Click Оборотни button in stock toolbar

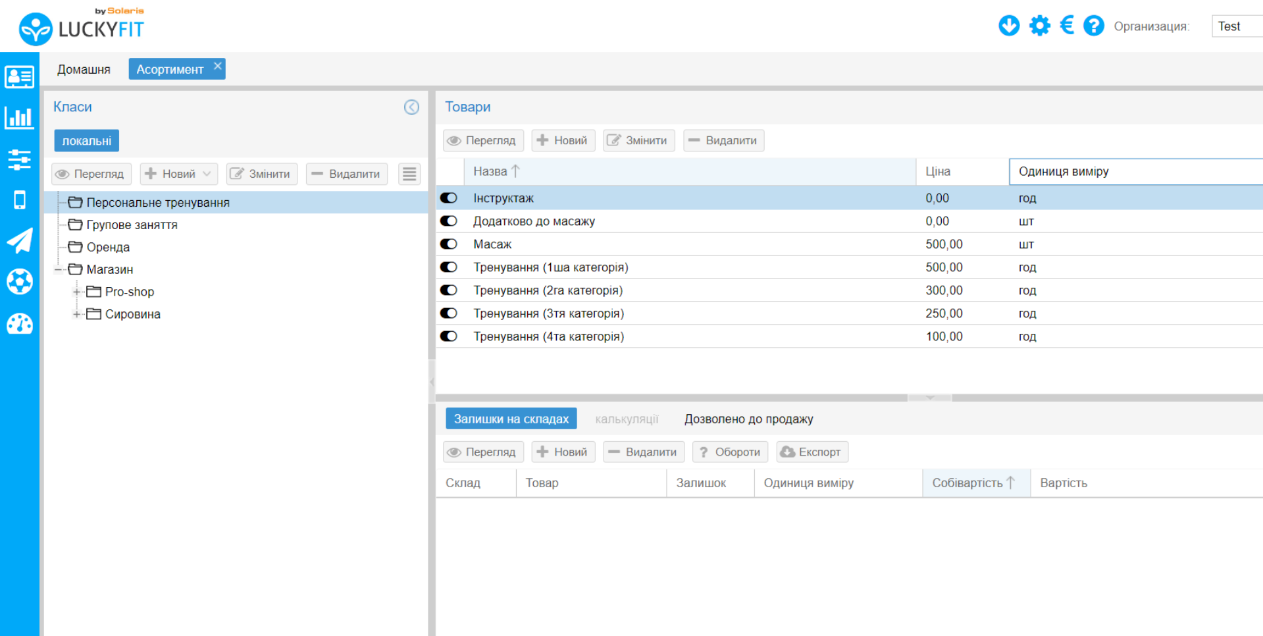point(731,452)
